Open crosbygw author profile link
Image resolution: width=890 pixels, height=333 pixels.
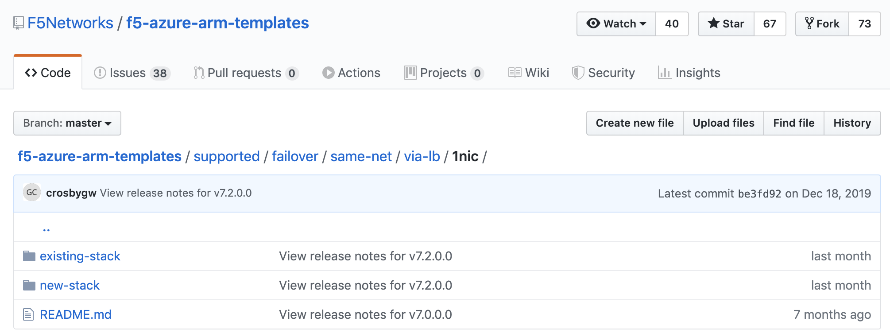71,193
